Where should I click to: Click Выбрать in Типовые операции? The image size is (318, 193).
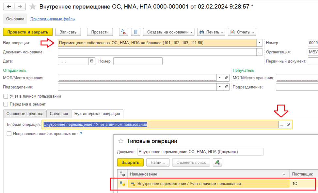(130, 162)
